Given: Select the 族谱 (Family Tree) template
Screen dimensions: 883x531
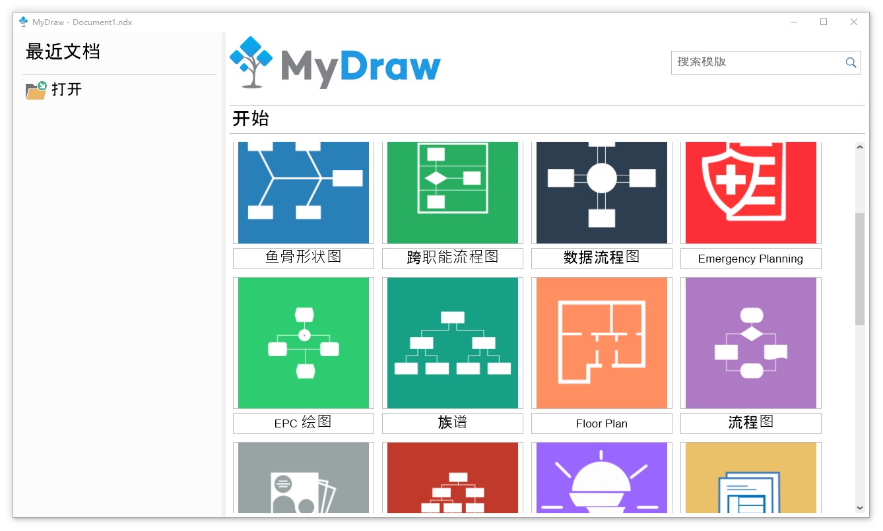Looking at the screenshot, I should pyautogui.click(x=452, y=342).
